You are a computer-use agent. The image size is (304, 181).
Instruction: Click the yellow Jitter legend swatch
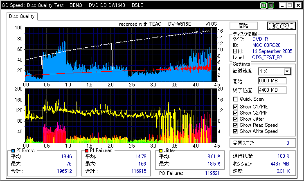161,151
